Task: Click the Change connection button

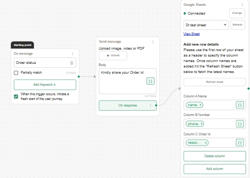Action: coord(237,13)
